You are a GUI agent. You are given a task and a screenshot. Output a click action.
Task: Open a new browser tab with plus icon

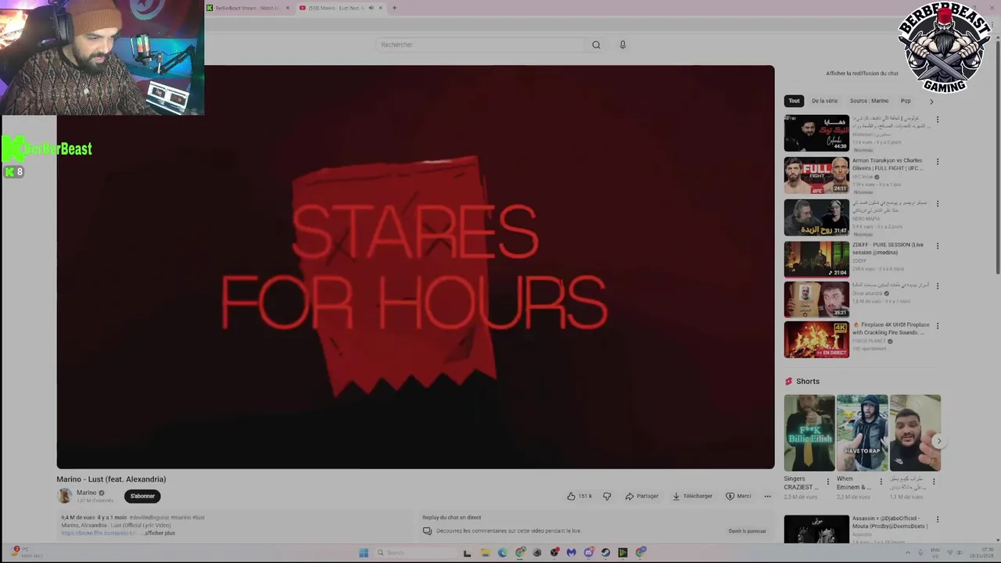point(394,8)
